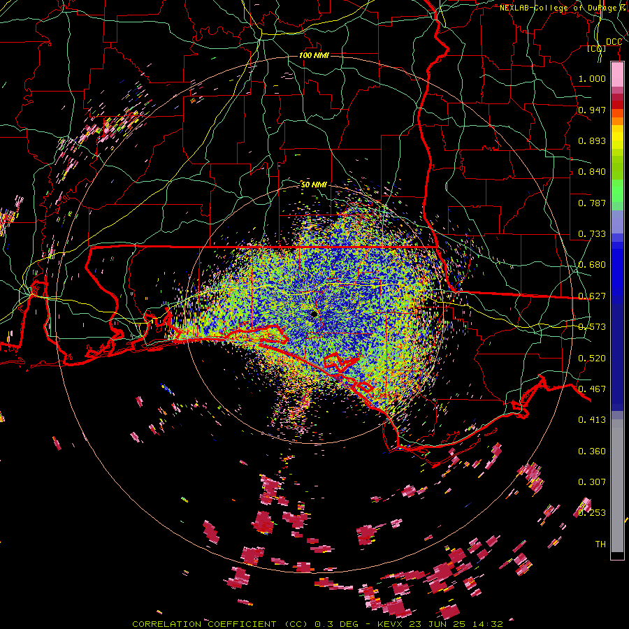Click the "TH" threshold label
The image size is (629, 629).
pyautogui.click(x=600, y=544)
